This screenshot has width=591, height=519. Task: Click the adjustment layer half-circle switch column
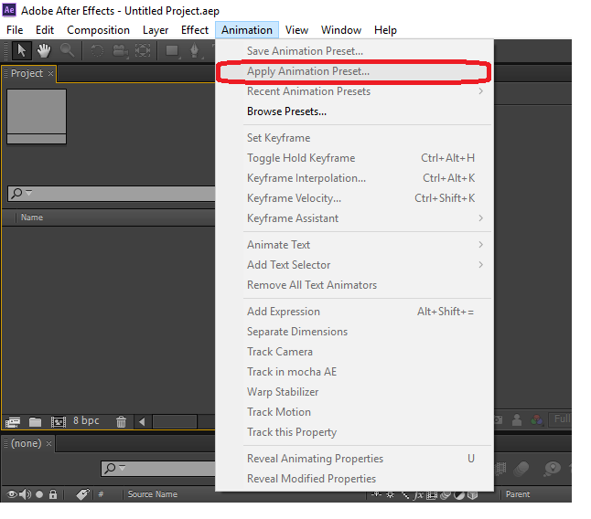(459, 495)
